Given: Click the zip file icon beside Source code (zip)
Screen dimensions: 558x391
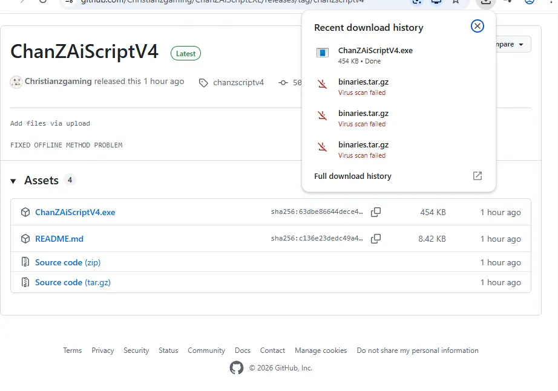Looking at the screenshot, I should coord(25,262).
